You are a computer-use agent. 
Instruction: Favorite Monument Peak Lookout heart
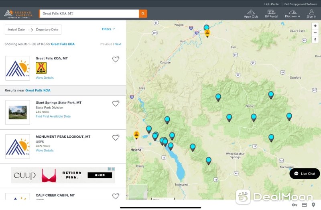pos(116,137)
